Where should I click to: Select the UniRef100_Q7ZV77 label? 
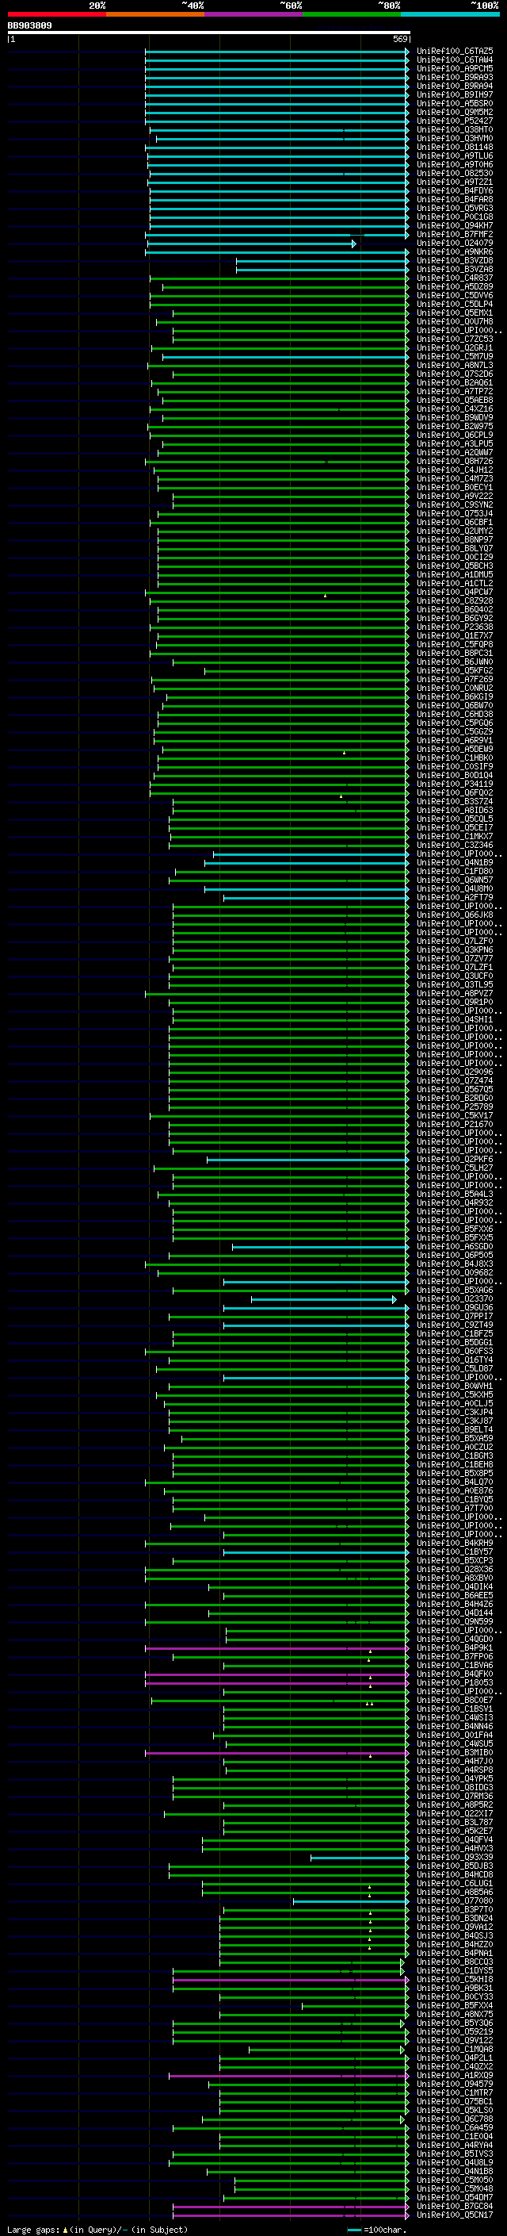coord(455,958)
